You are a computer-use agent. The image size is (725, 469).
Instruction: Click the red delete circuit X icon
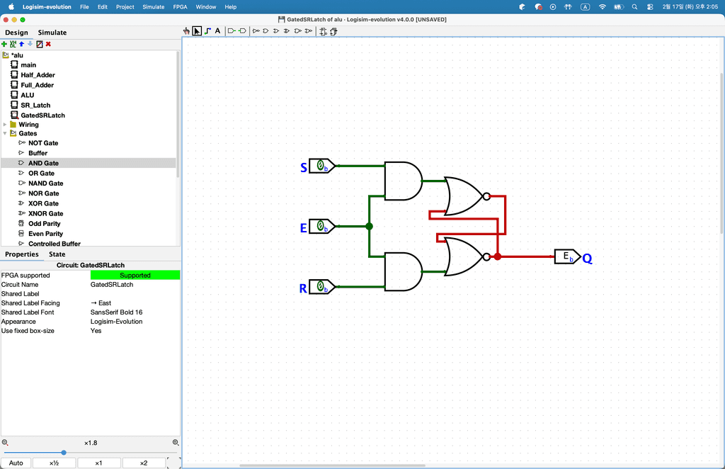tap(48, 44)
